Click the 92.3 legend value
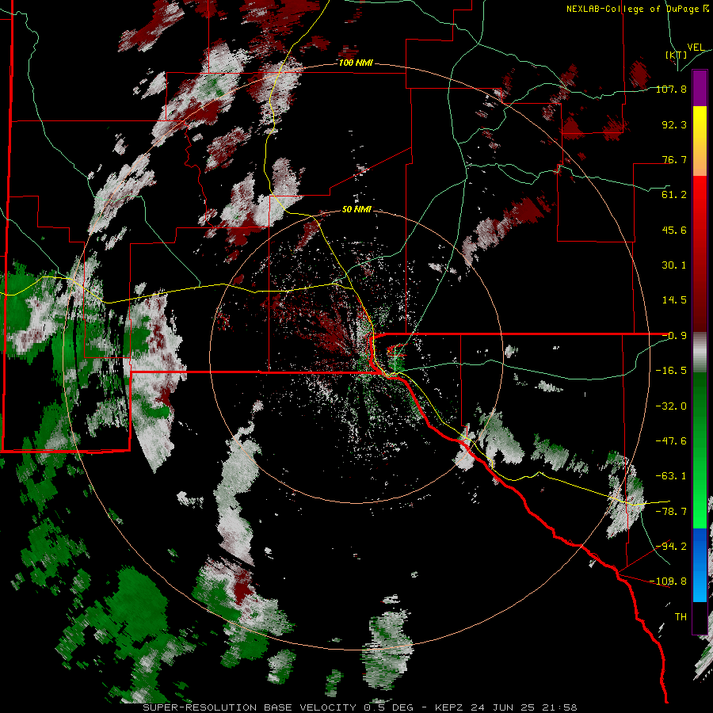This screenshot has width=713, height=713. (674, 124)
